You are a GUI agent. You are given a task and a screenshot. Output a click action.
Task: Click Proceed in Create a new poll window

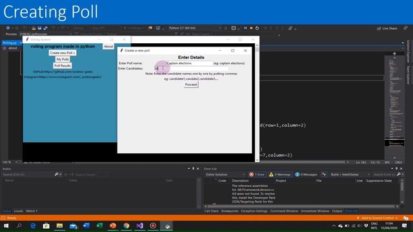191,84
